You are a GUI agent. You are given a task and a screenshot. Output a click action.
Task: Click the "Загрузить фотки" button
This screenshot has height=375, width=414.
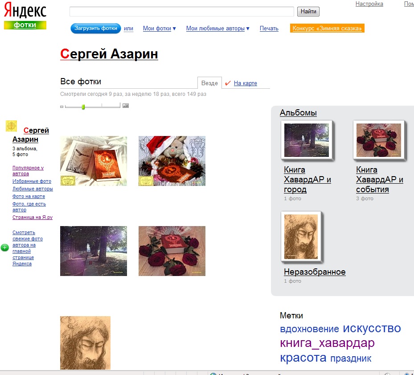tap(95, 28)
